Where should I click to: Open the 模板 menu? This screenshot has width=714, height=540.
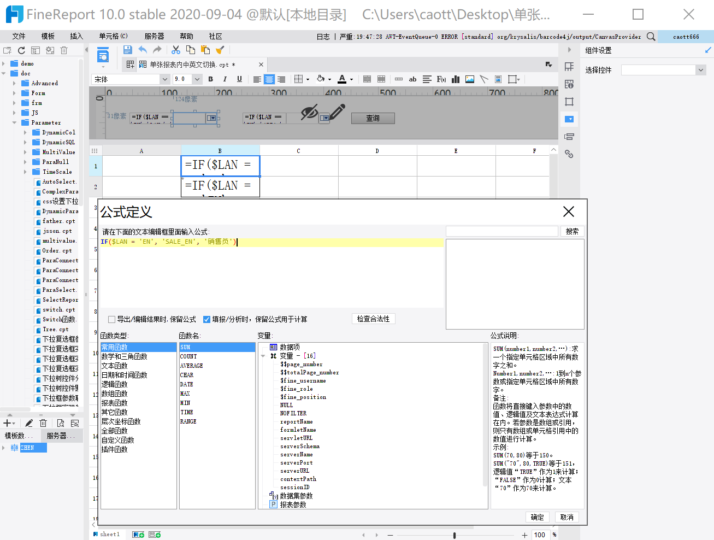(x=48, y=36)
